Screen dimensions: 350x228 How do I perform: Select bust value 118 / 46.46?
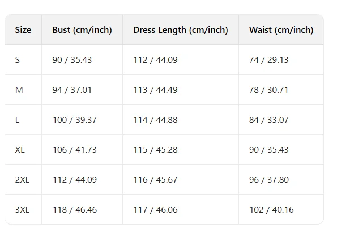tap(75, 210)
